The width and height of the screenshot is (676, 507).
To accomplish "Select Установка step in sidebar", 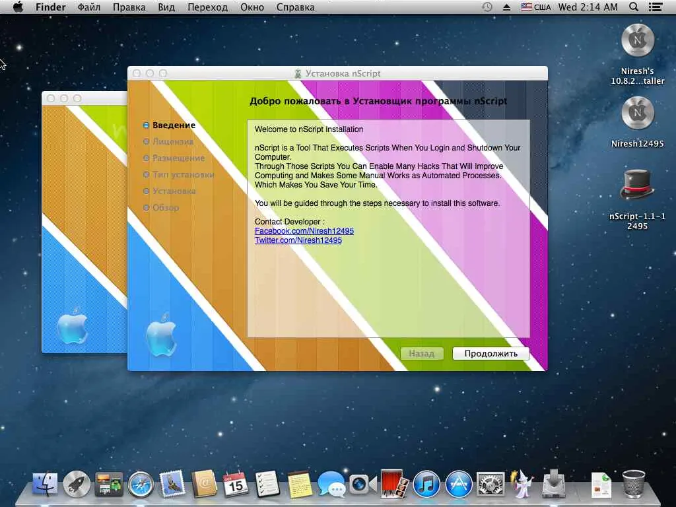I will pos(170,191).
